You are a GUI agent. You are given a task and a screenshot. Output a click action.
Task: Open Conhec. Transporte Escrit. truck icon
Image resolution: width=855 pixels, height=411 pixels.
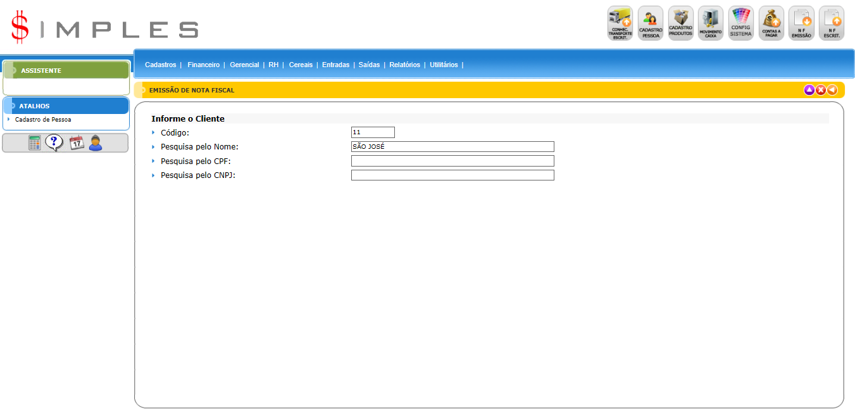point(620,23)
